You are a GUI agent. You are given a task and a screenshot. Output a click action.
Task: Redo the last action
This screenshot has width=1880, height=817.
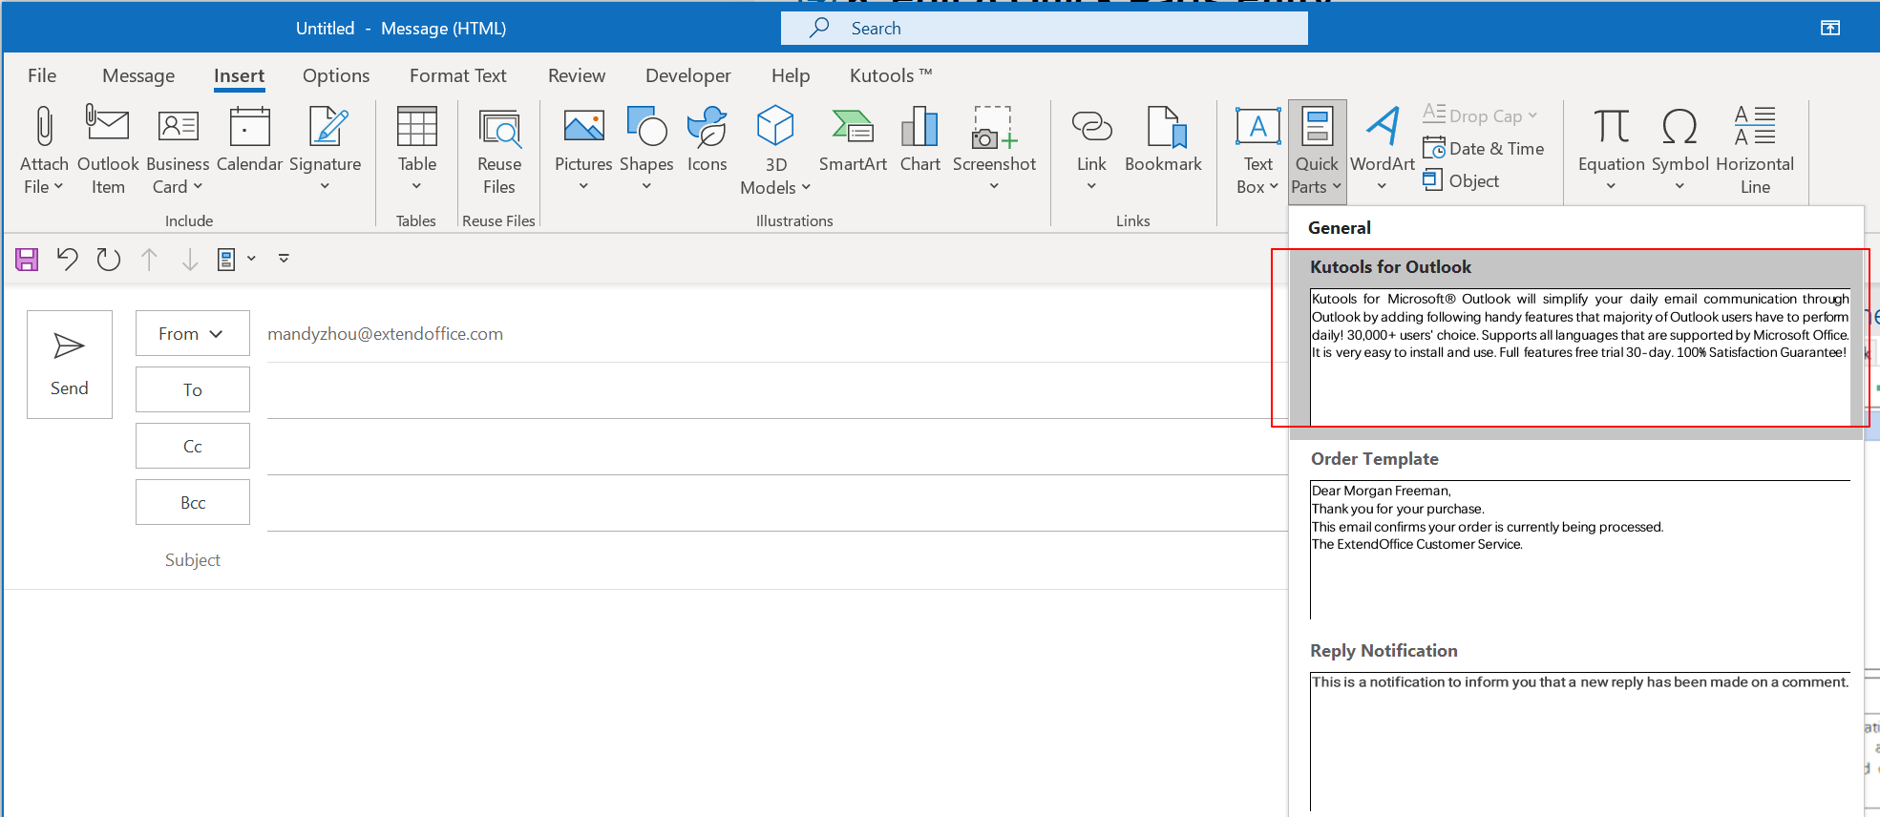(x=109, y=259)
